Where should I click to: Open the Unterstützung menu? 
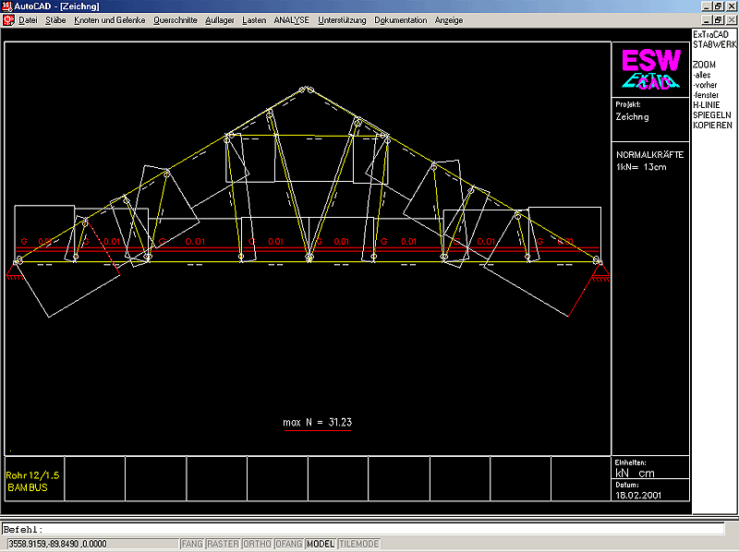click(x=342, y=20)
